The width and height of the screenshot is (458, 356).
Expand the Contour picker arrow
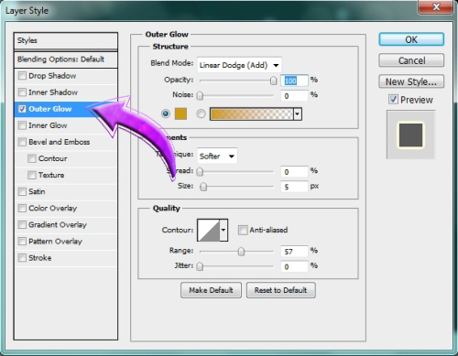[x=224, y=230]
